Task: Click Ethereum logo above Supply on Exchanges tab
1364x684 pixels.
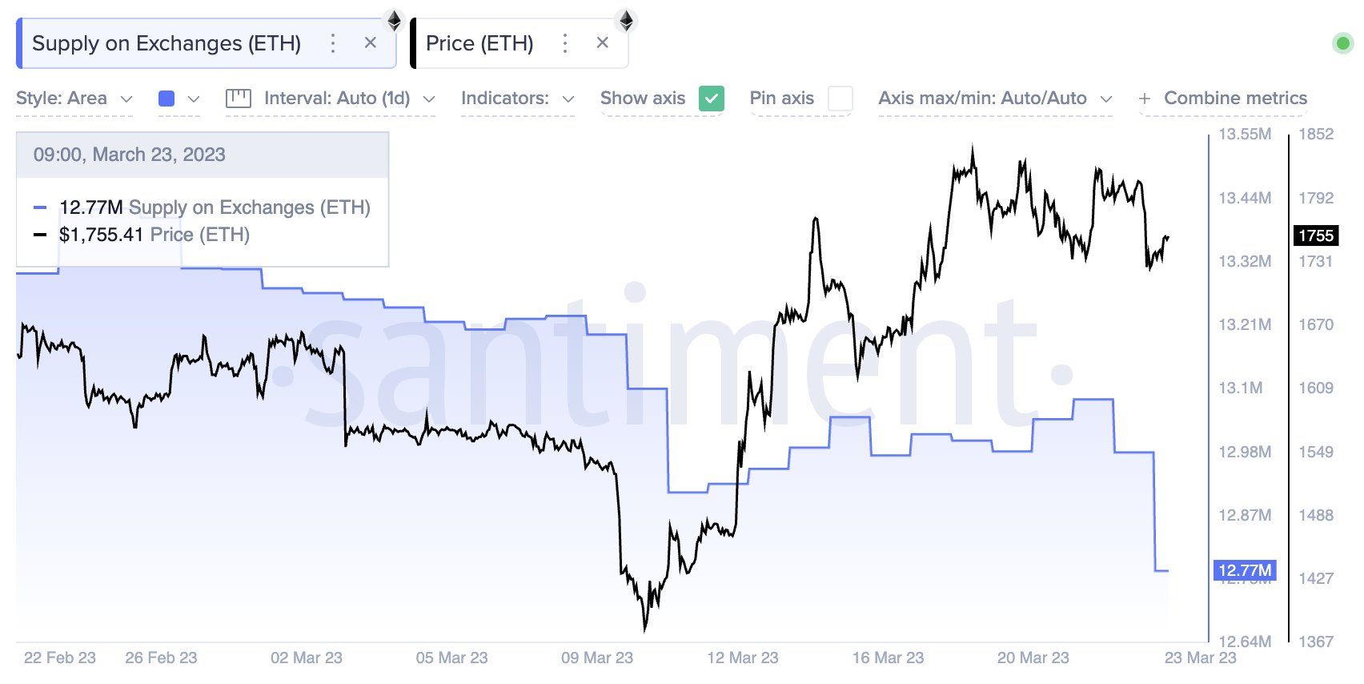Action: [x=394, y=20]
